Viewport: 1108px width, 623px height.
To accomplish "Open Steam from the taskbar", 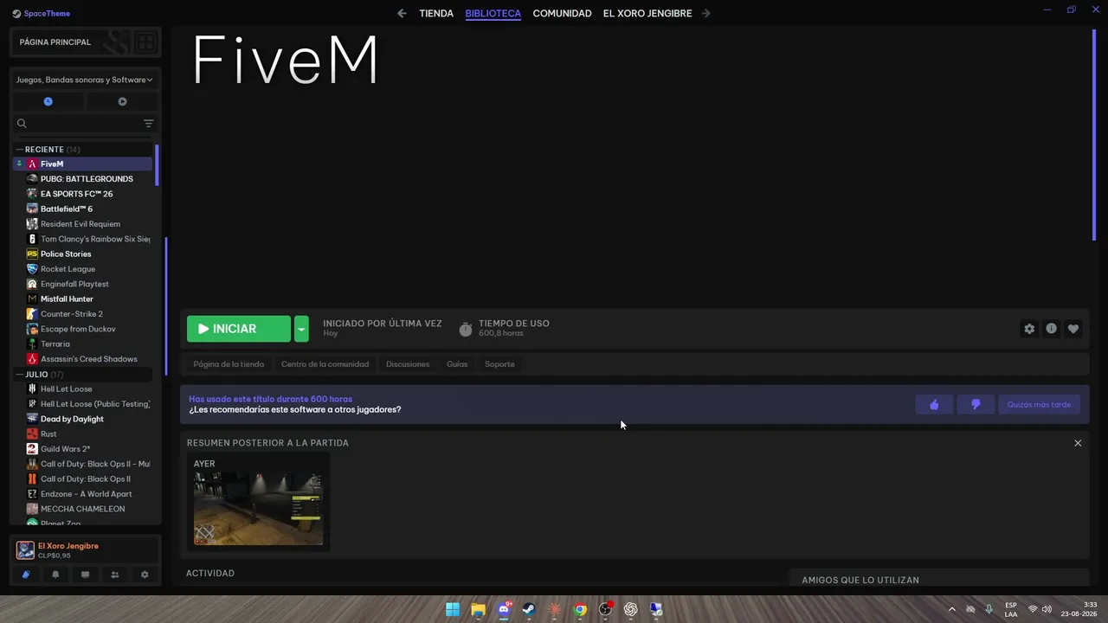I will [529, 609].
